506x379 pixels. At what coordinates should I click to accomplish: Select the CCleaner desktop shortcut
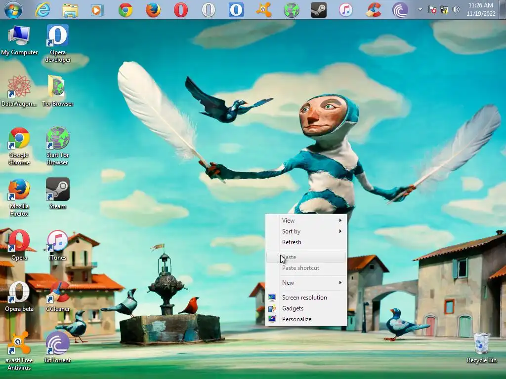tap(57, 297)
